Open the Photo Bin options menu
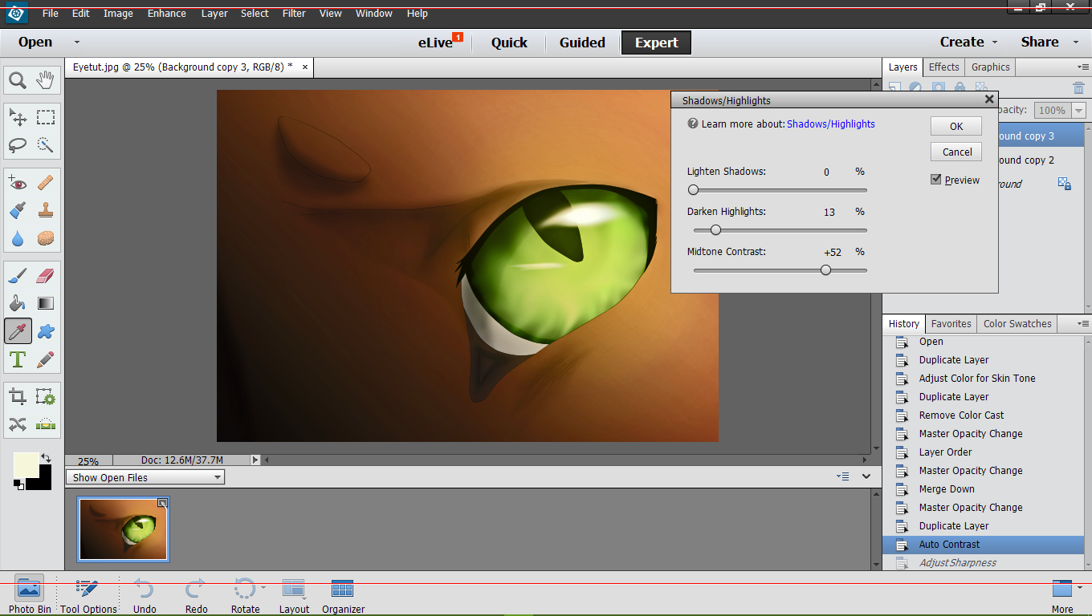Screen dimensions: 1092x616 [x=842, y=476]
